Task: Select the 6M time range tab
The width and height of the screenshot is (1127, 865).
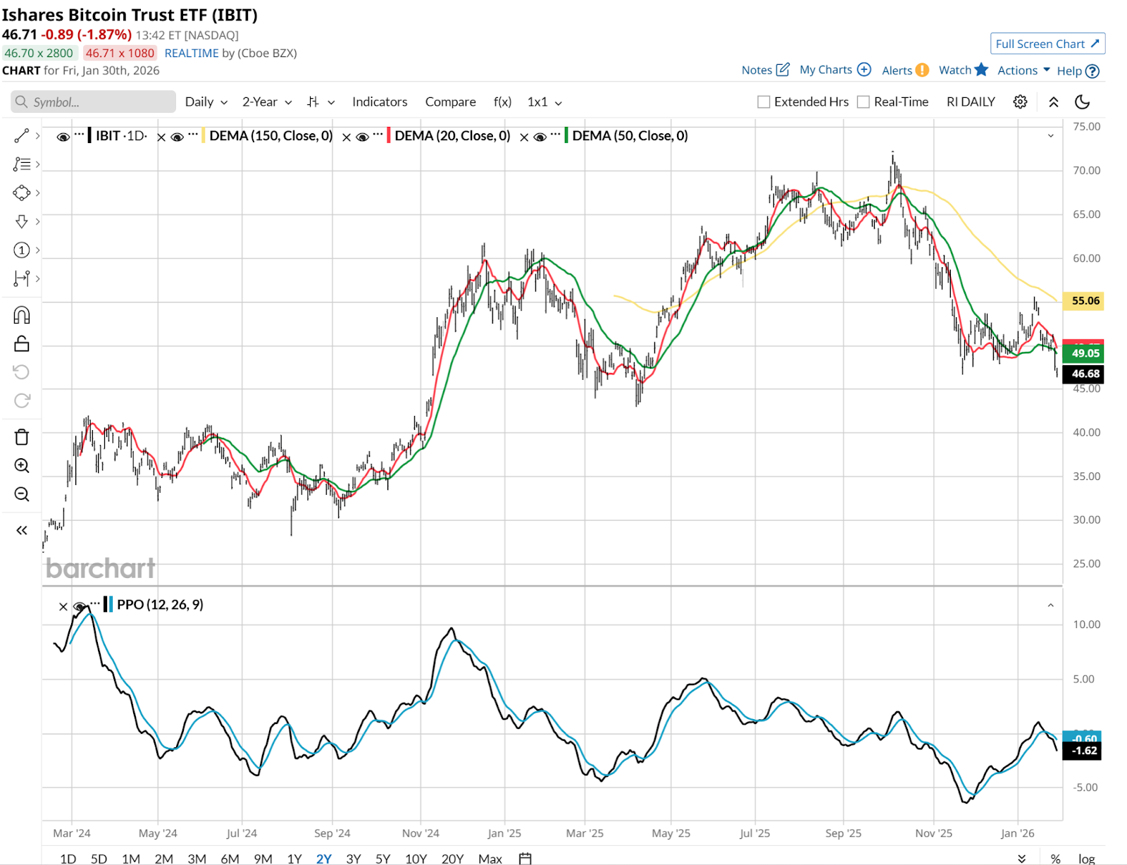Action: tap(230, 858)
